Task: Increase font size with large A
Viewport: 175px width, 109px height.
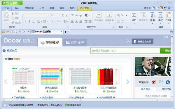Action: (x=63, y=15)
